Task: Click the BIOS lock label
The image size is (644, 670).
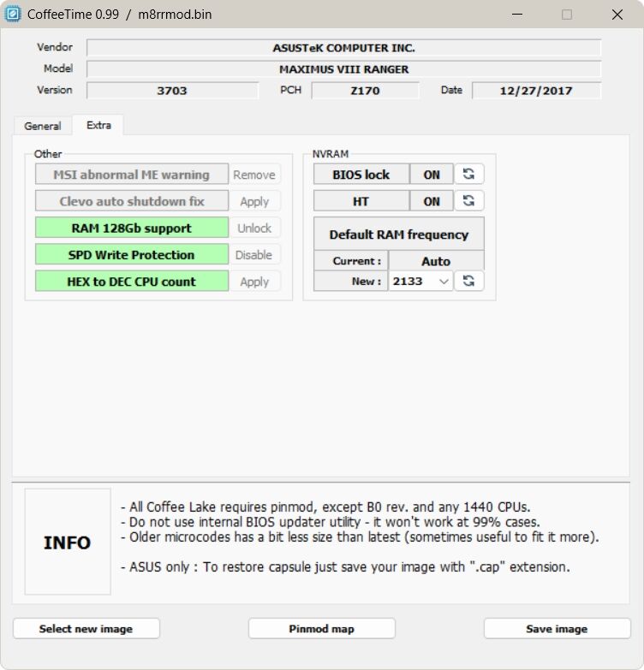Action: coord(361,175)
